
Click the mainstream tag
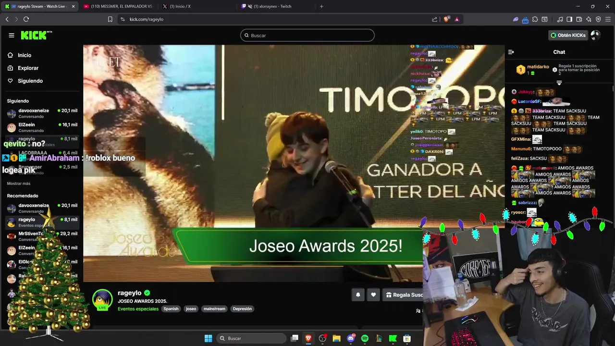tap(214, 309)
